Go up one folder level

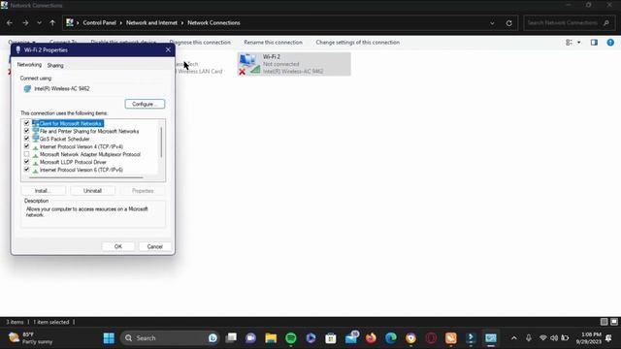(x=52, y=23)
